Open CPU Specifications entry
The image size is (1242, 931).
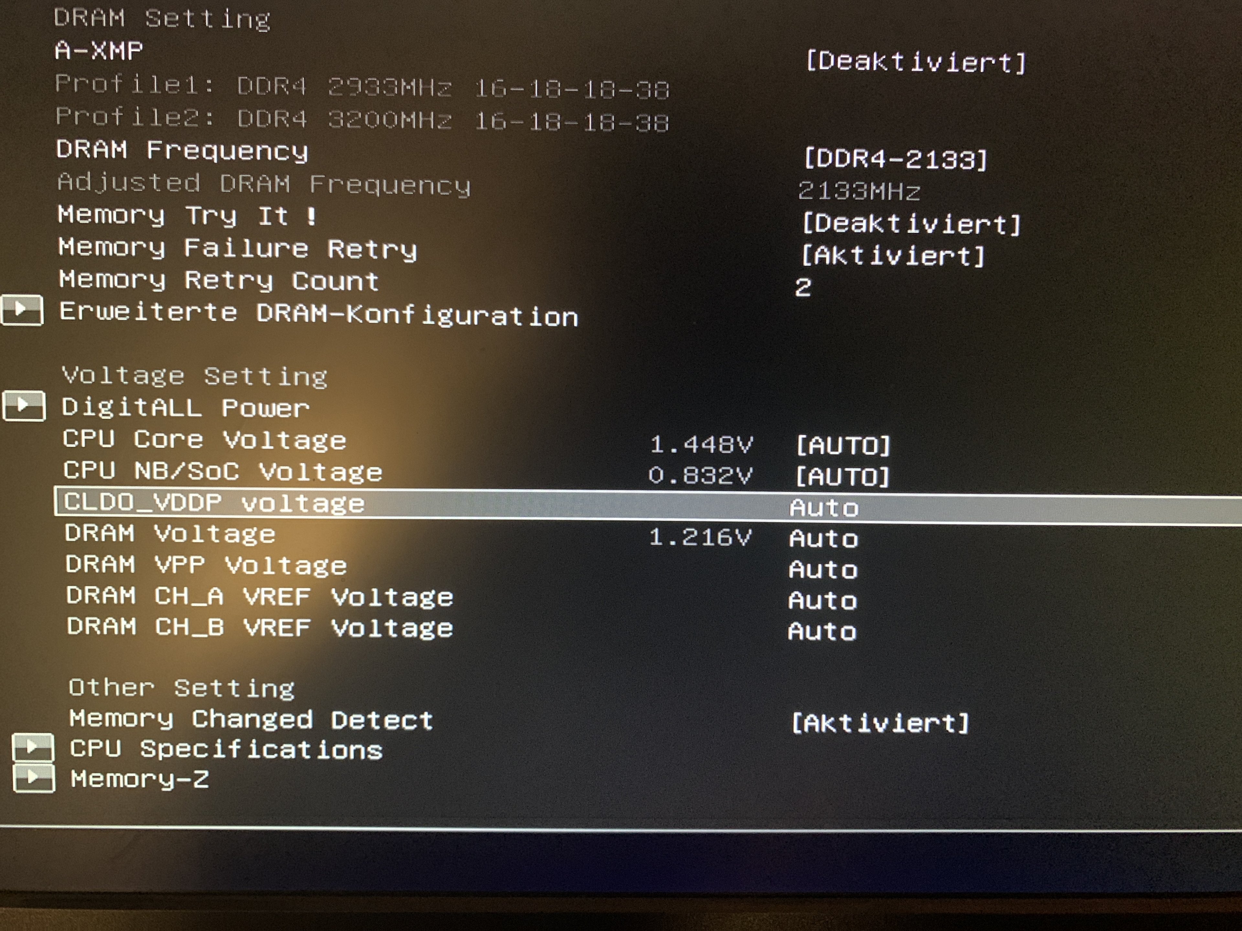click(x=226, y=749)
